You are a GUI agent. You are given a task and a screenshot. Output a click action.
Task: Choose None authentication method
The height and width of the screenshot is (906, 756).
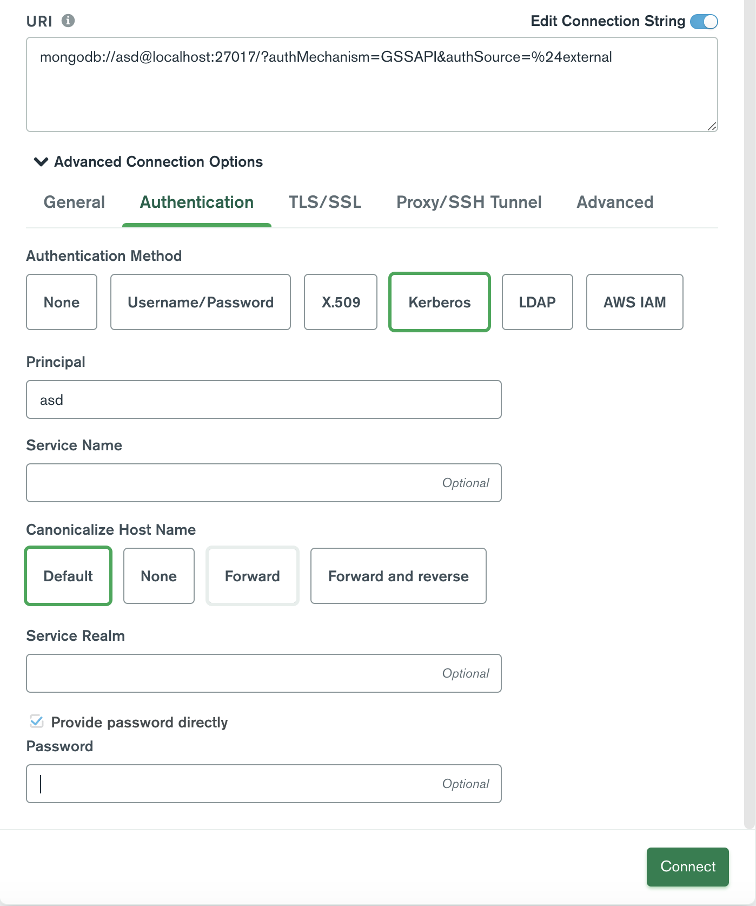[62, 302]
